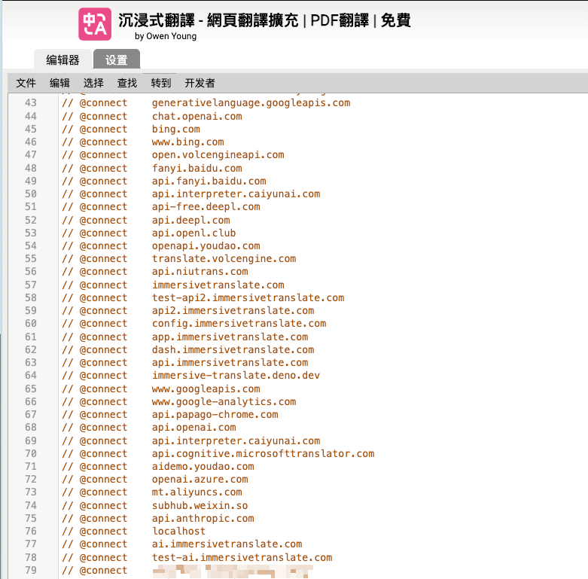
Task: Open the 选择 menu
Action: [93, 83]
